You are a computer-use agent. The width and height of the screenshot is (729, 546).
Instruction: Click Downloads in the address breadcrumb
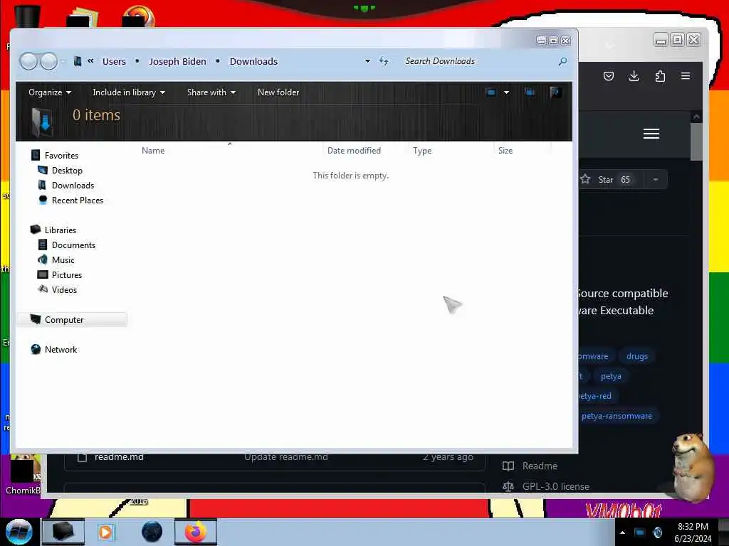tap(253, 61)
